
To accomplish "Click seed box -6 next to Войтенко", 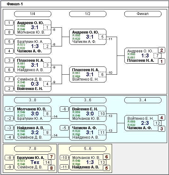I will [64, 109].
